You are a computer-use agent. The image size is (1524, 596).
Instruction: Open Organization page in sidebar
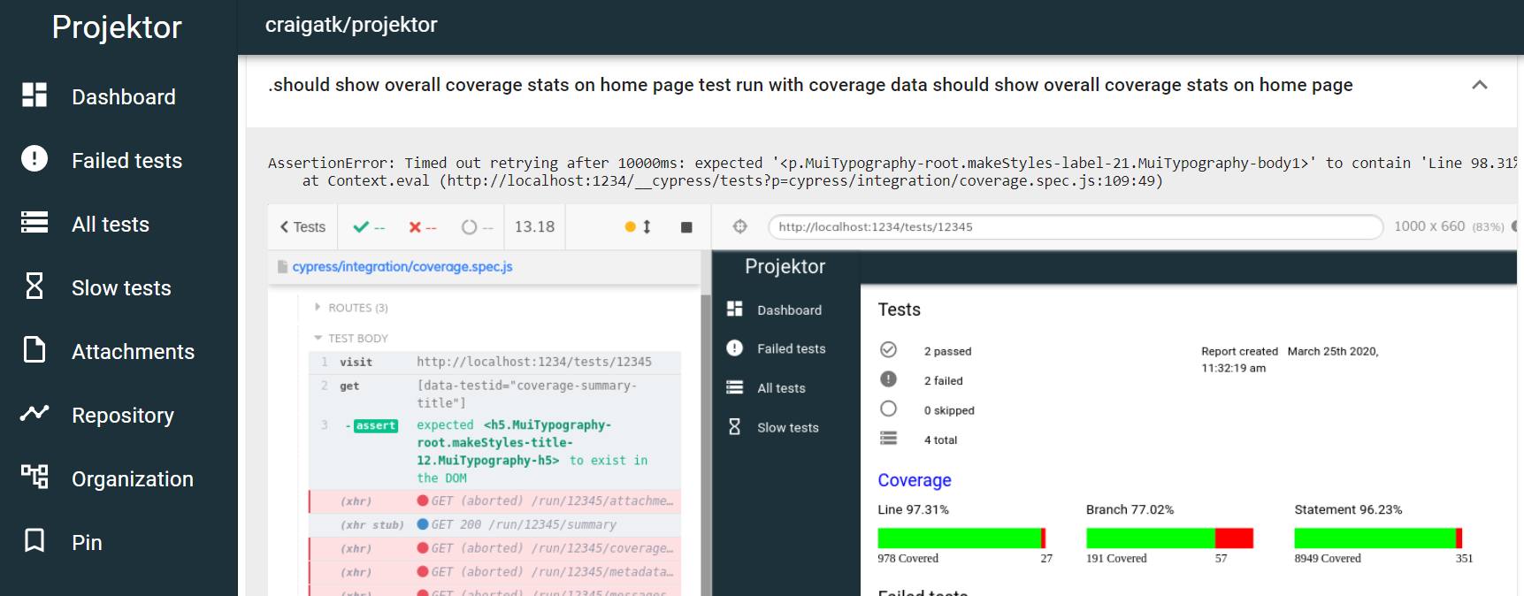pos(133,479)
